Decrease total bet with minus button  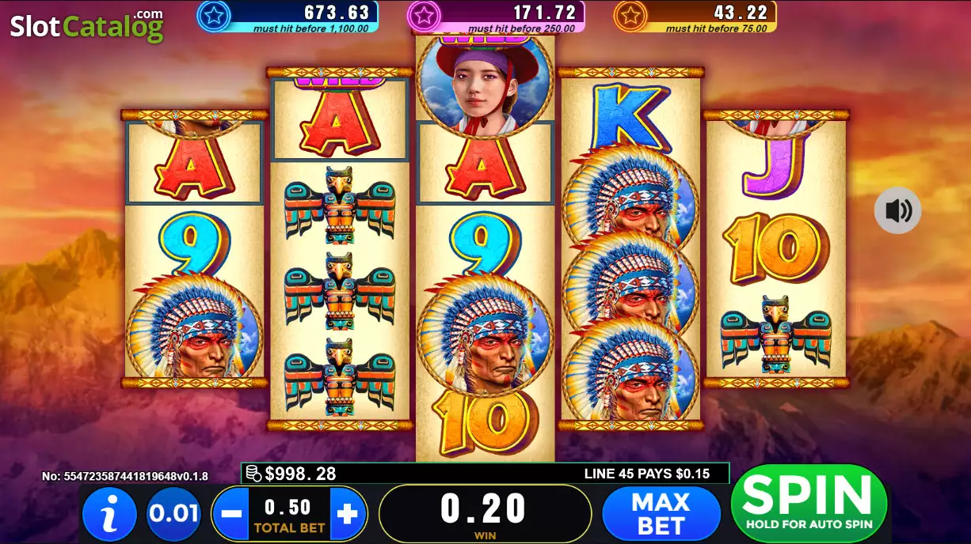[x=231, y=514]
